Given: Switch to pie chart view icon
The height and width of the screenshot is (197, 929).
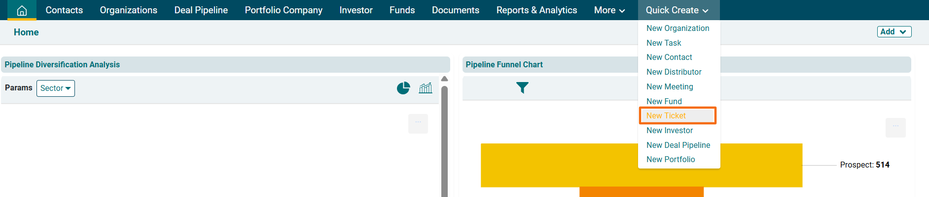Looking at the screenshot, I should click(403, 88).
